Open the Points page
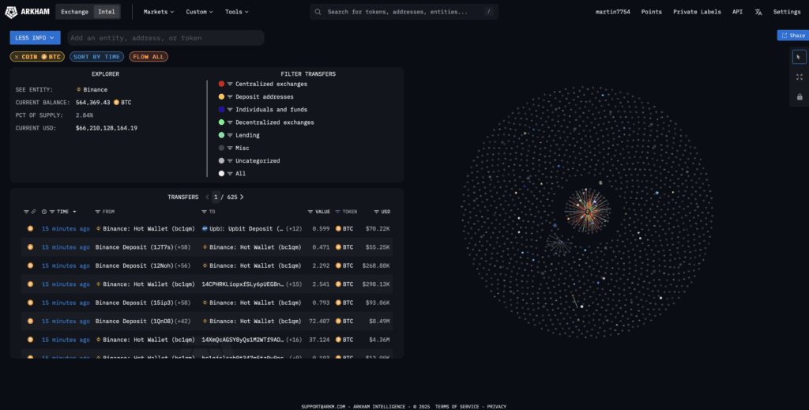 coord(651,12)
